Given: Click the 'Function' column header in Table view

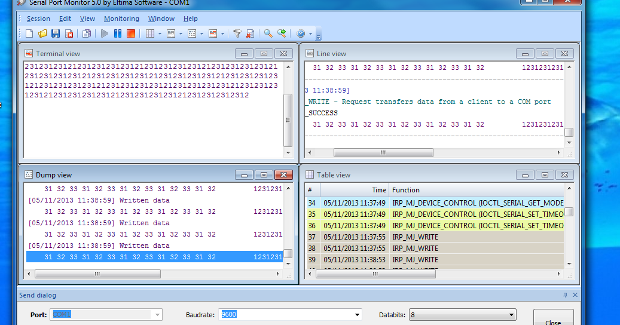Looking at the screenshot, I should tap(477, 190).
